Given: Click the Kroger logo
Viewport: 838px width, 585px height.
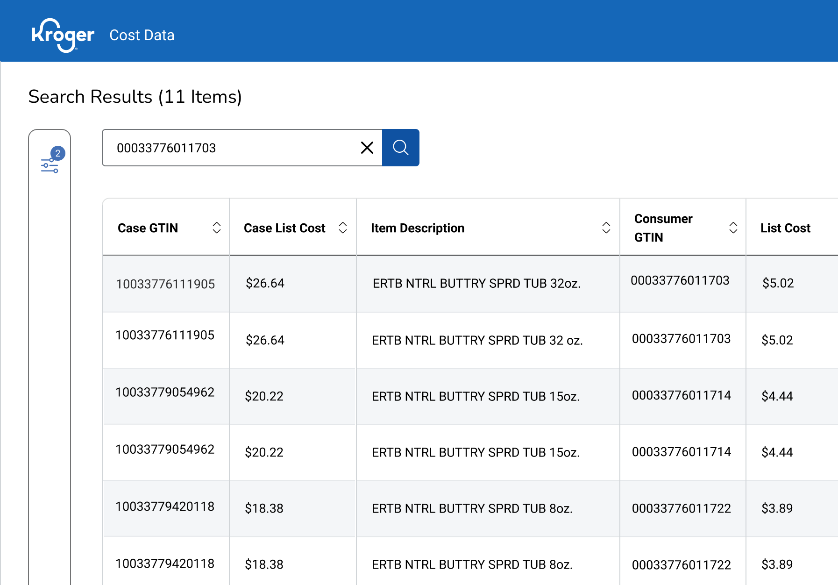Looking at the screenshot, I should click(63, 35).
